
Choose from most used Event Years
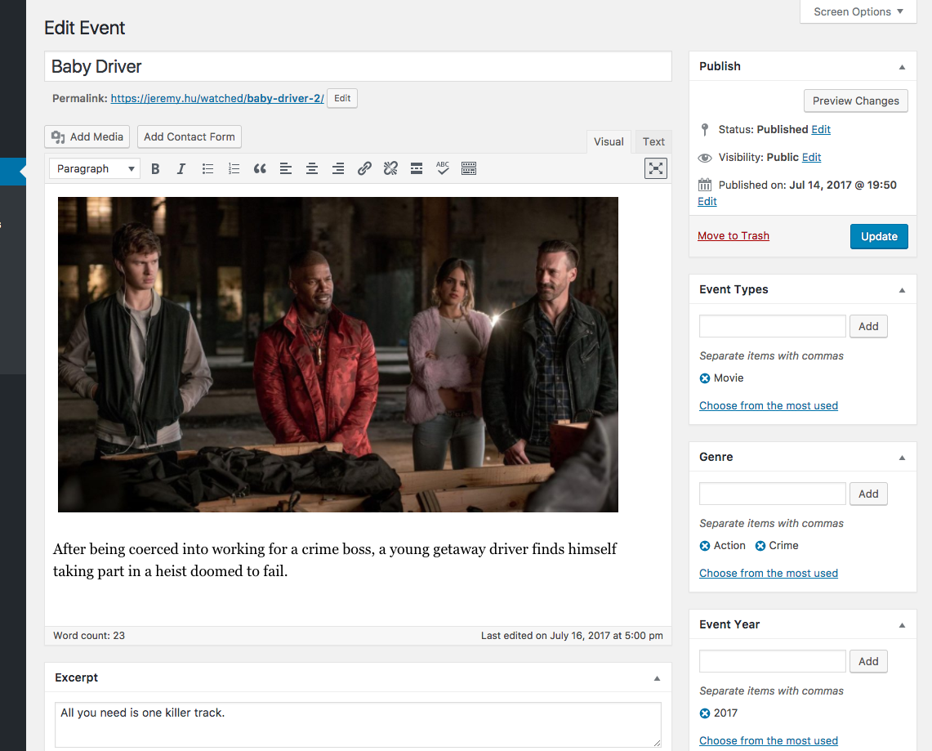point(769,741)
